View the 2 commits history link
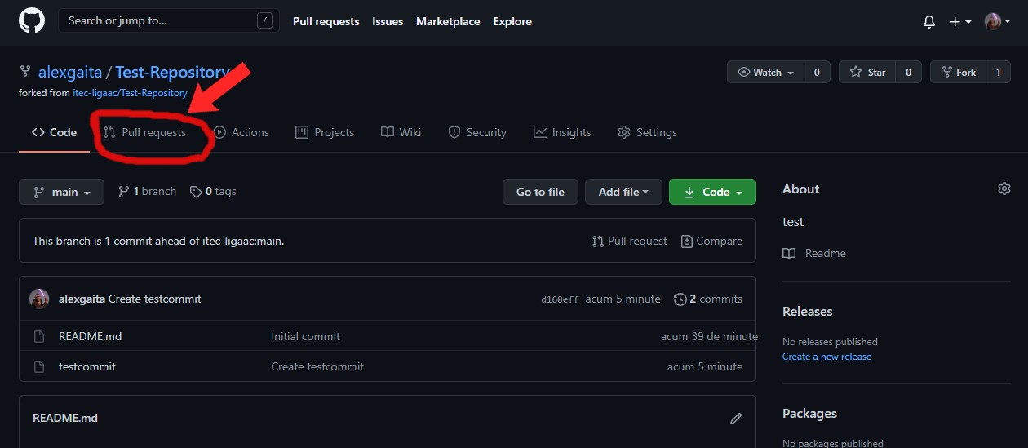 point(708,299)
